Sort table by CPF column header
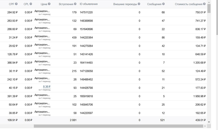This screenshot has height=130, width=218. tap(12, 4)
